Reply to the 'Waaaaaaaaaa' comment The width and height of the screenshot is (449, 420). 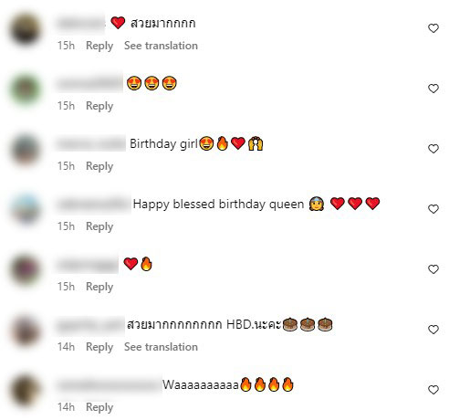[99, 407]
